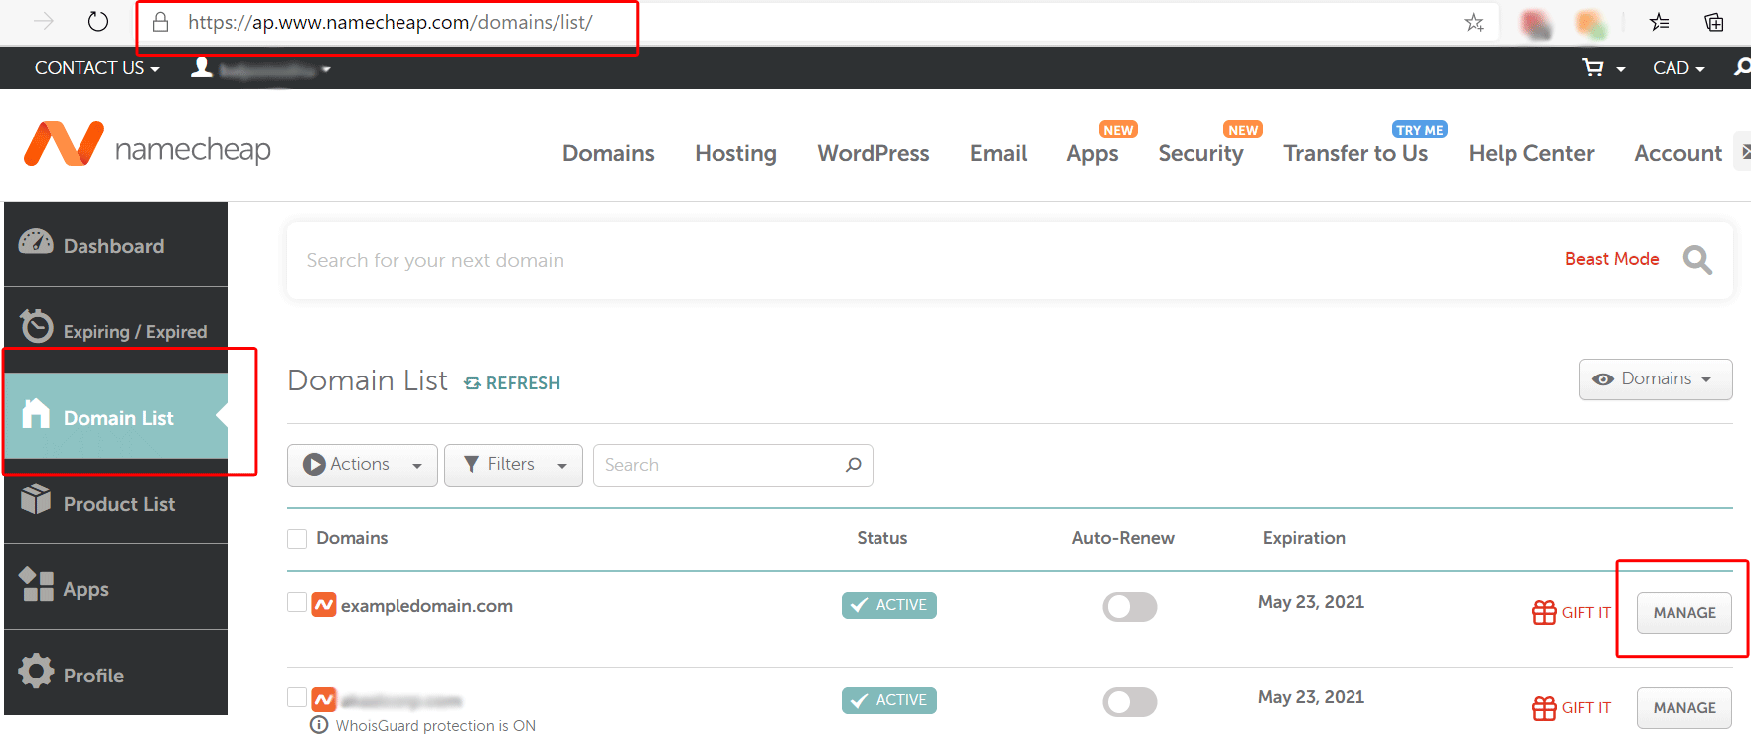Open the WordPress nav menu
Screen dimensions: 1751x753
(874, 153)
